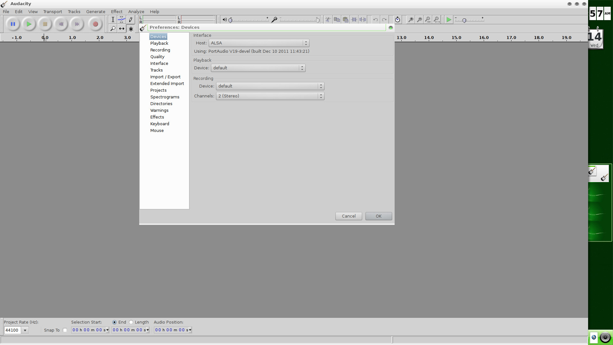613x345 pixels.
Task: Select Spectrograms in preferences list
Action: pos(165,97)
